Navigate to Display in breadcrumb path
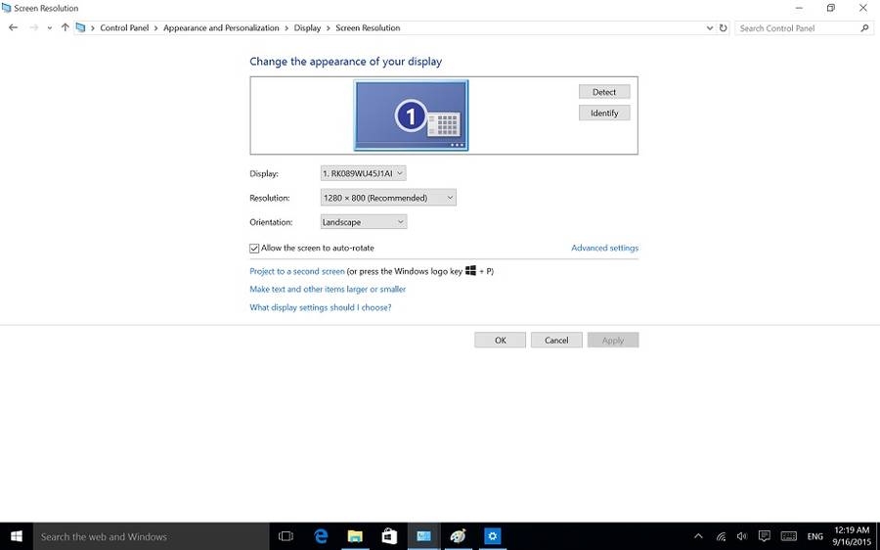 pyautogui.click(x=307, y=27)
